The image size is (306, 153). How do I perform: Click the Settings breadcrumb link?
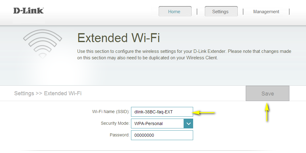(x=24, y=93)
